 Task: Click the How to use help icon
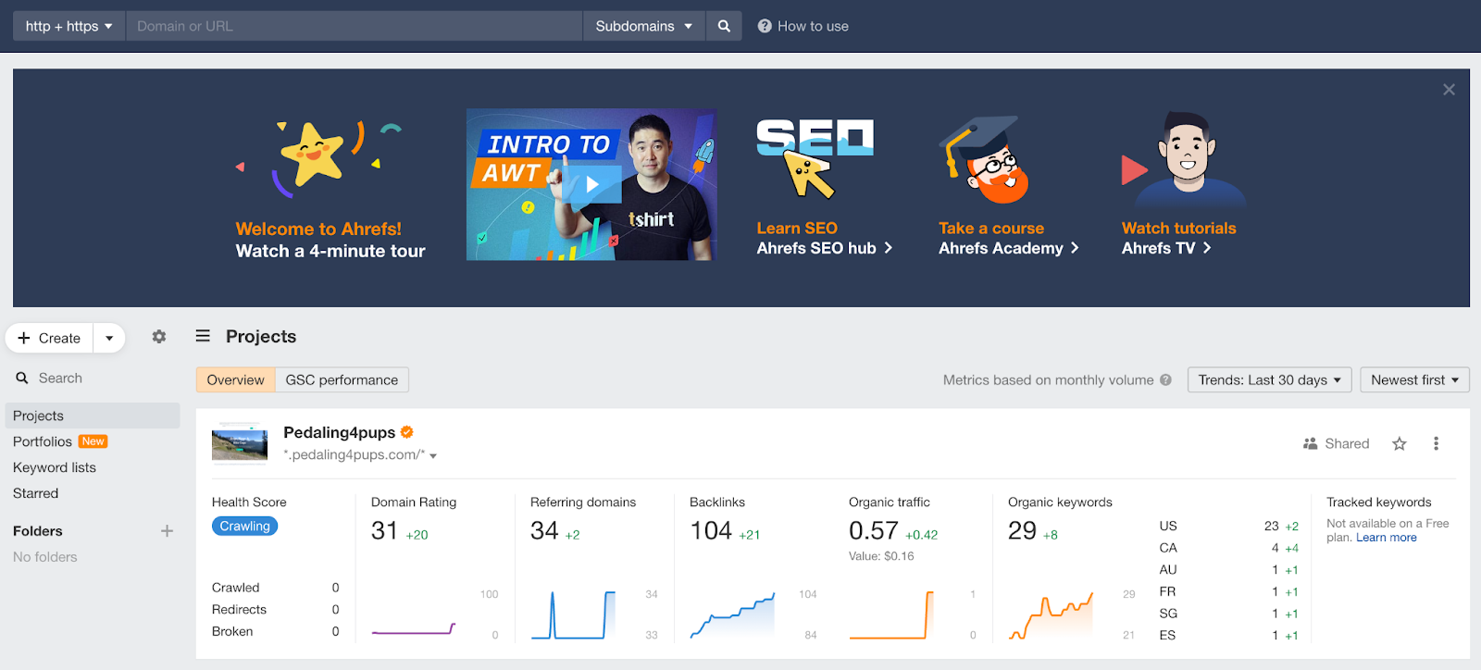coord(765,26)
